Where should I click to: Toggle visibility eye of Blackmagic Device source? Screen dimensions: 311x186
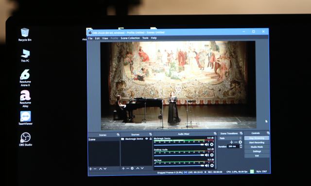click(x=147, y=139)
